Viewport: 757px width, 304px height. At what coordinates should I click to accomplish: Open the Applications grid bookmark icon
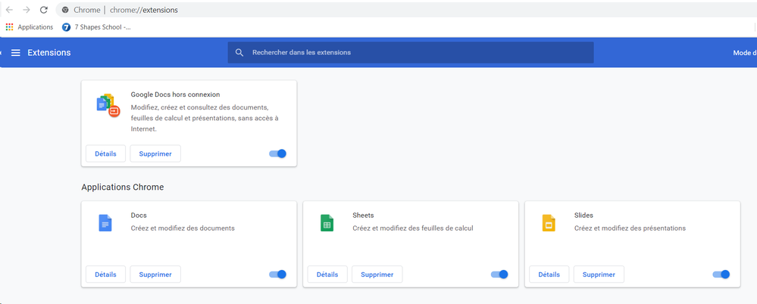[10, 27]
